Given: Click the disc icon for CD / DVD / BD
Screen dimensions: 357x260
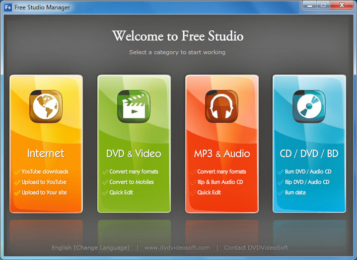Looking at the screenshot, I should (x=309, y=106).
